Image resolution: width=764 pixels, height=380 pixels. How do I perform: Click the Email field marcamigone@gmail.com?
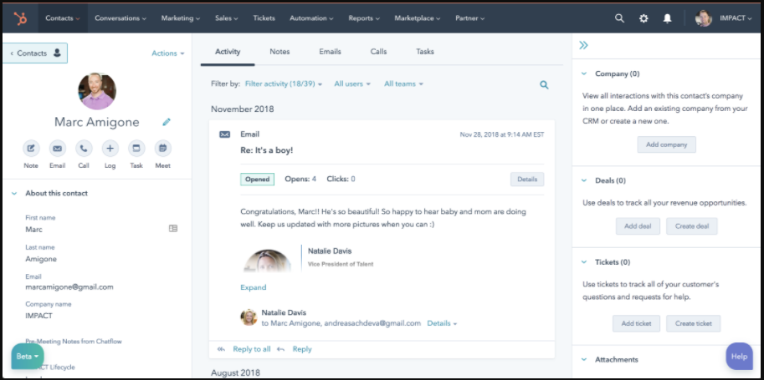pyautogui.click(x=69, y=287)
